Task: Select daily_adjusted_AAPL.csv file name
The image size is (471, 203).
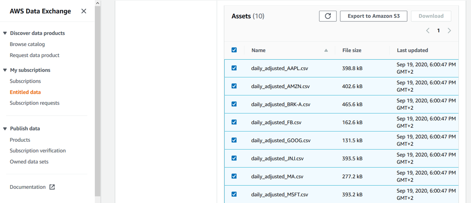Action: click(x=280, y=68)
